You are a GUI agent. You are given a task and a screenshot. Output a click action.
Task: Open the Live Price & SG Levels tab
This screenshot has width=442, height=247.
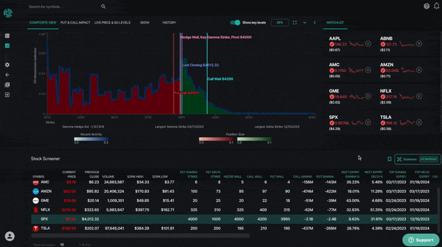click(x=113, y=23)
